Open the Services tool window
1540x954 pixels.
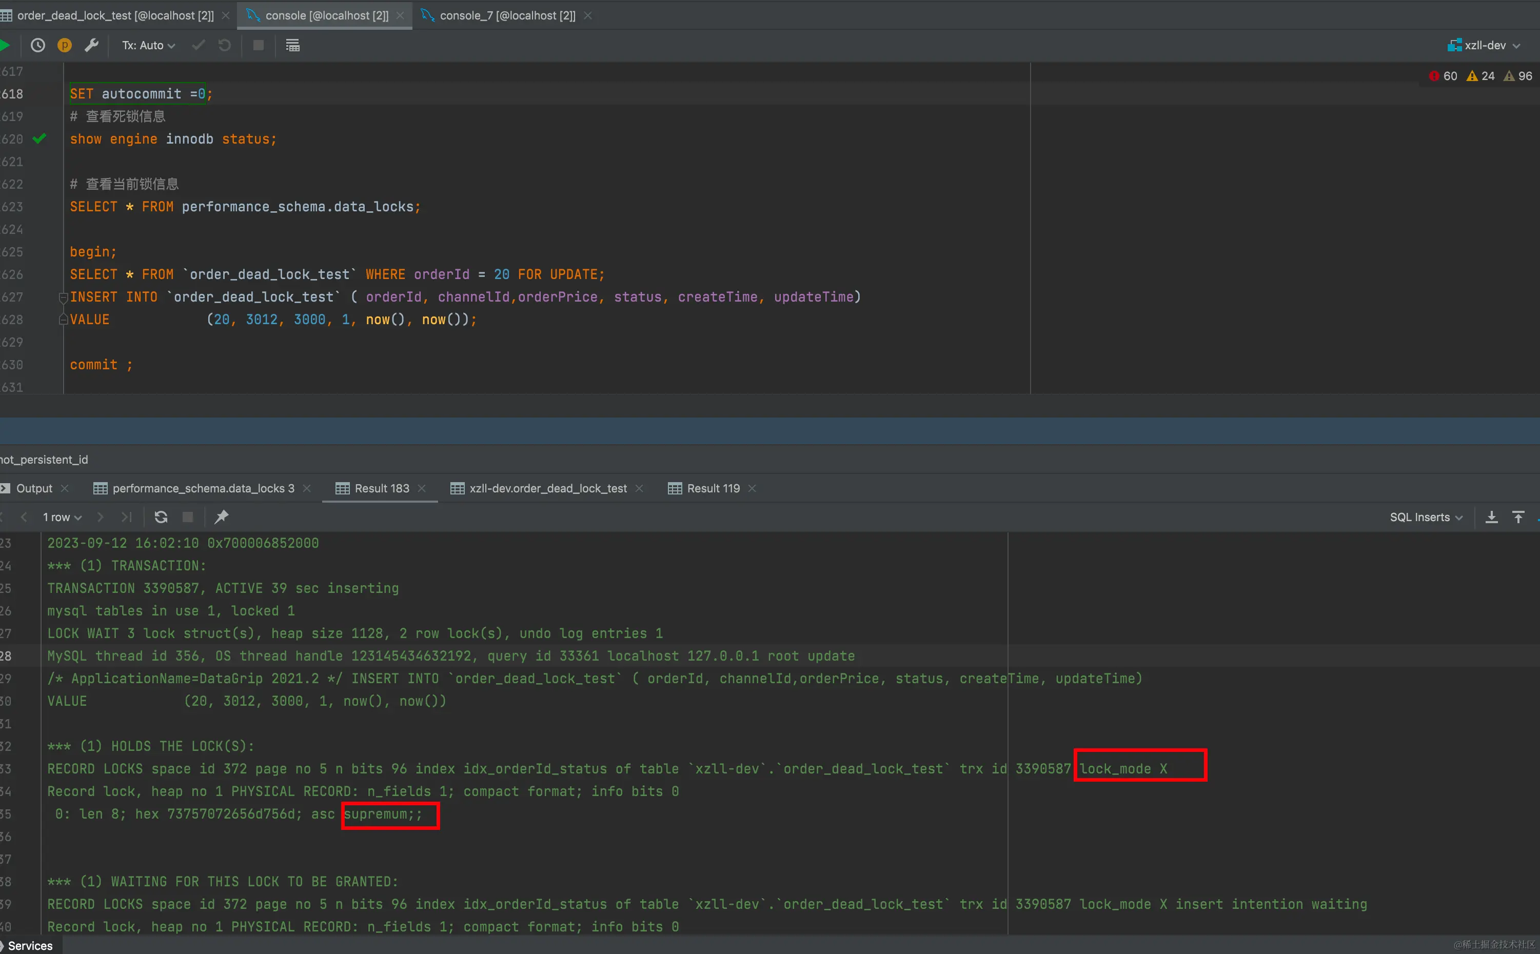pos(30,945)
